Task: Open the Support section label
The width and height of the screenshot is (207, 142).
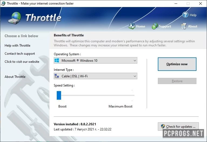Action: tap(165, 26)
